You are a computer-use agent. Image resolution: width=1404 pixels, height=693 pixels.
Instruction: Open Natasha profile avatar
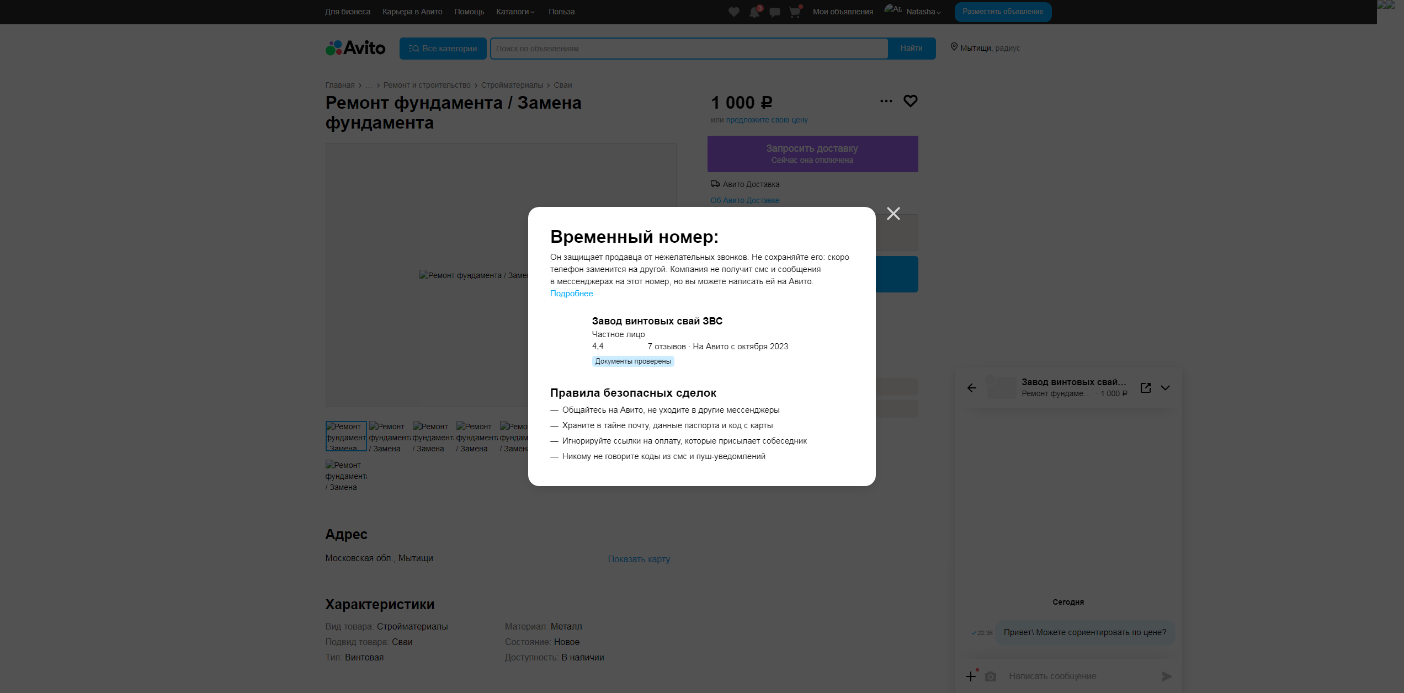(893, 9)
